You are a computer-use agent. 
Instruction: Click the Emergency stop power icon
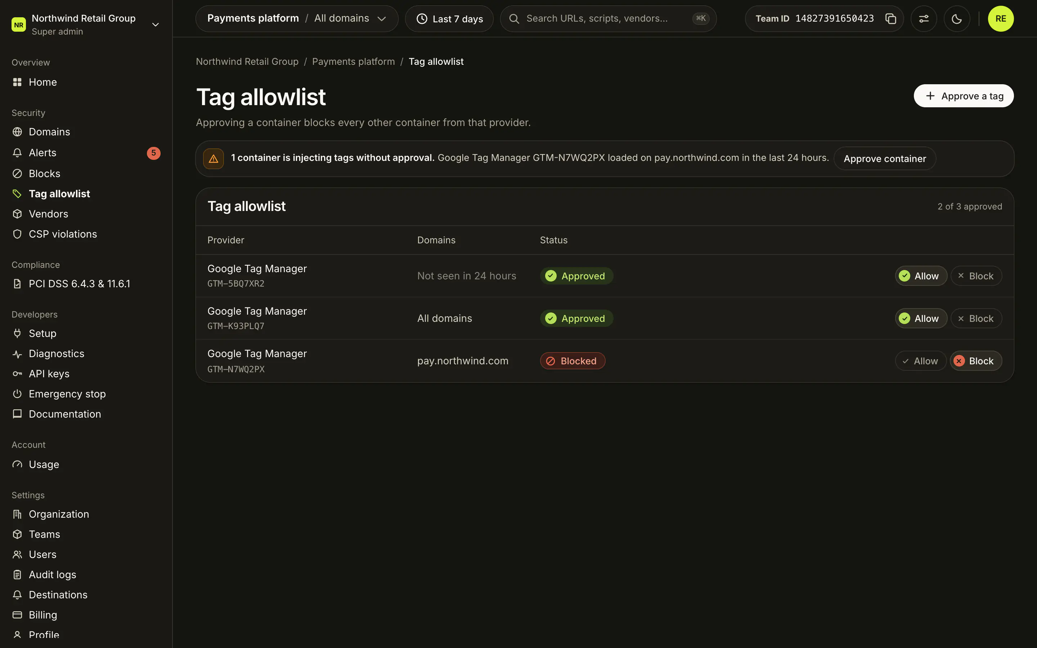17,394
